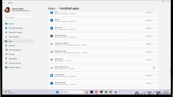Click the Gaming controller icon
Screen dimensions: 173x97
(6, 54)
